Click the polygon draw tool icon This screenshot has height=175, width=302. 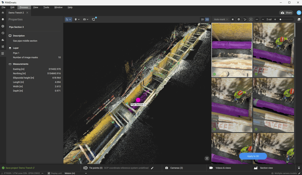93,20
